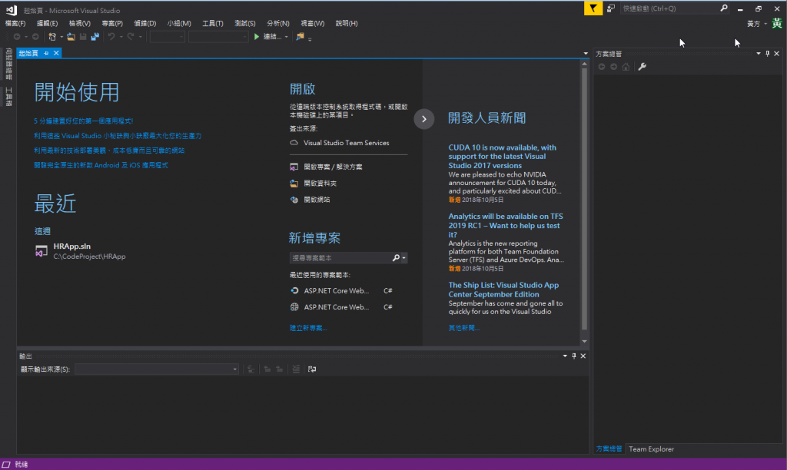Click the round arrow to expand news panel
Image resolution: width=787 pixels, height=470 pixels.
tap(423, 119)
